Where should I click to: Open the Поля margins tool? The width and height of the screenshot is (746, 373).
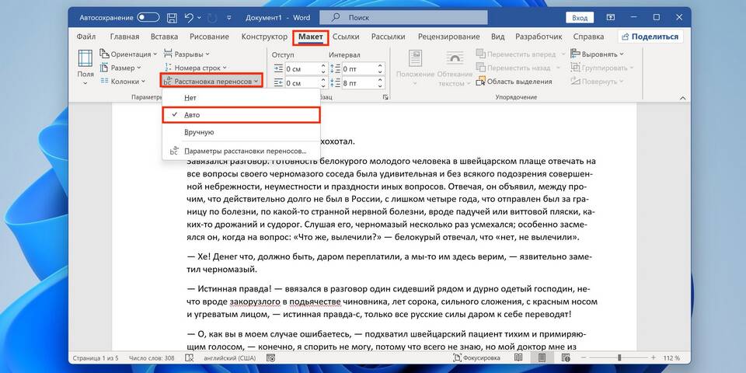point(85,67)
